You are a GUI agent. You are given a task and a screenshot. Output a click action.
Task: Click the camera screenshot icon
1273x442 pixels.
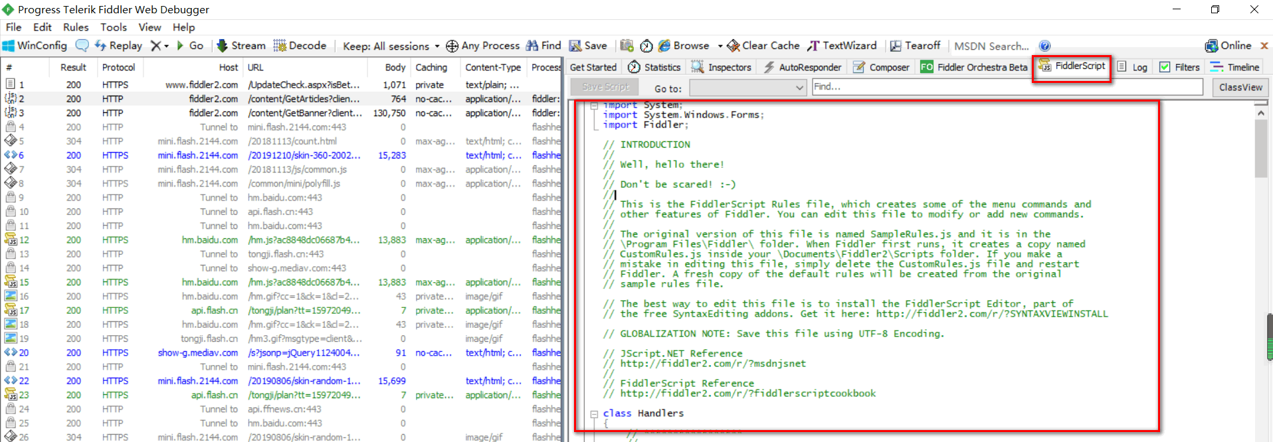(627, 45)
